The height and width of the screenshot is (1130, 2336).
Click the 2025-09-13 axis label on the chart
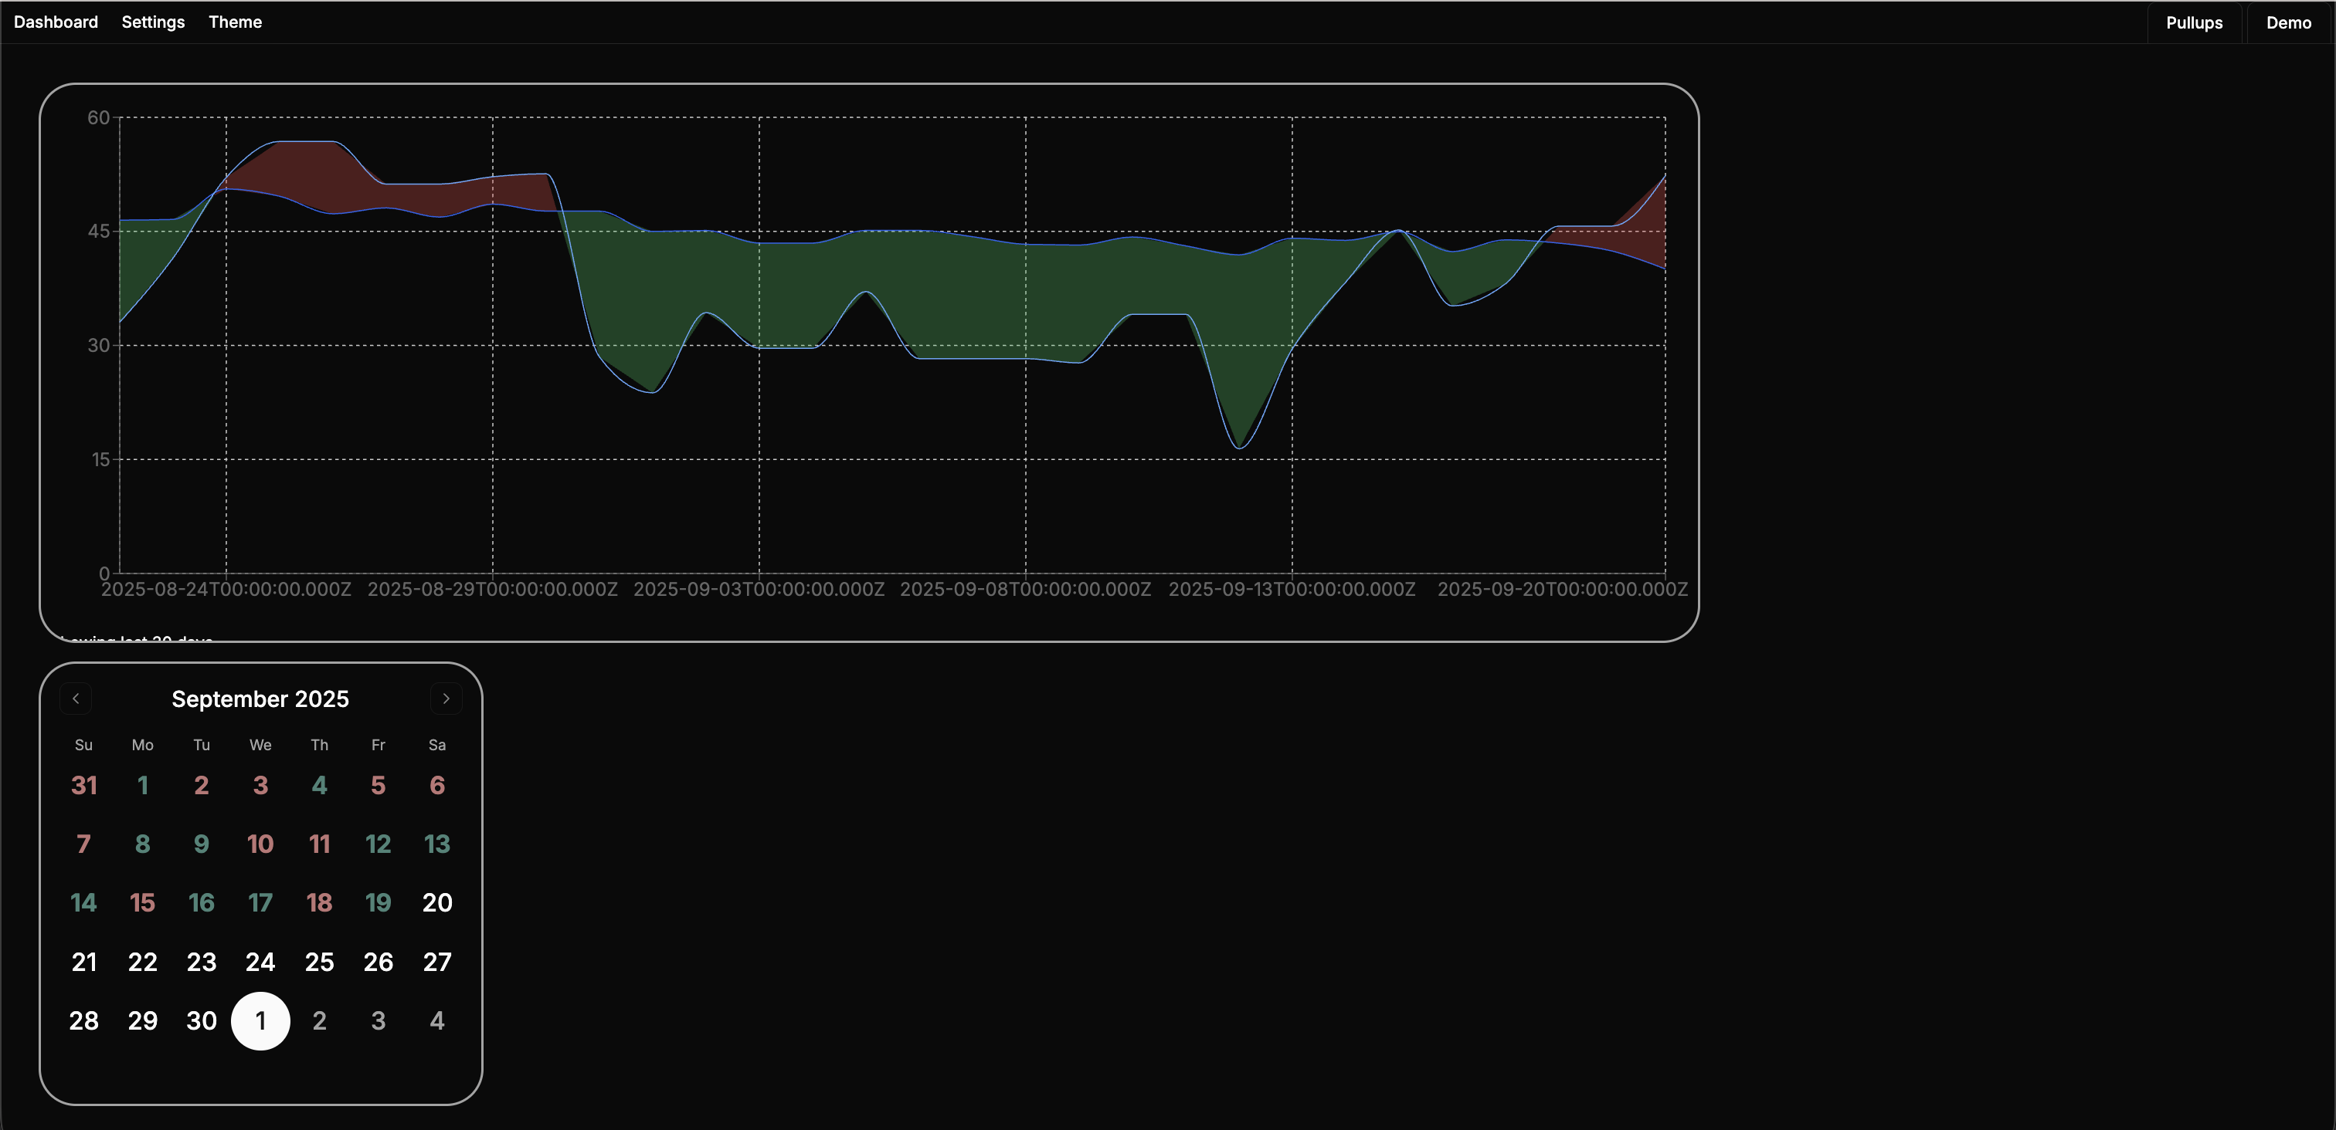(1292, 589)
